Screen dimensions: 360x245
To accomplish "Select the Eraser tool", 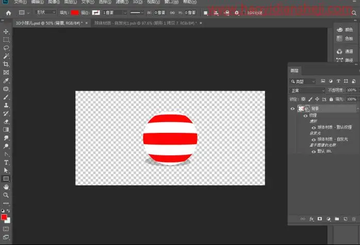I will pos(6,121).
